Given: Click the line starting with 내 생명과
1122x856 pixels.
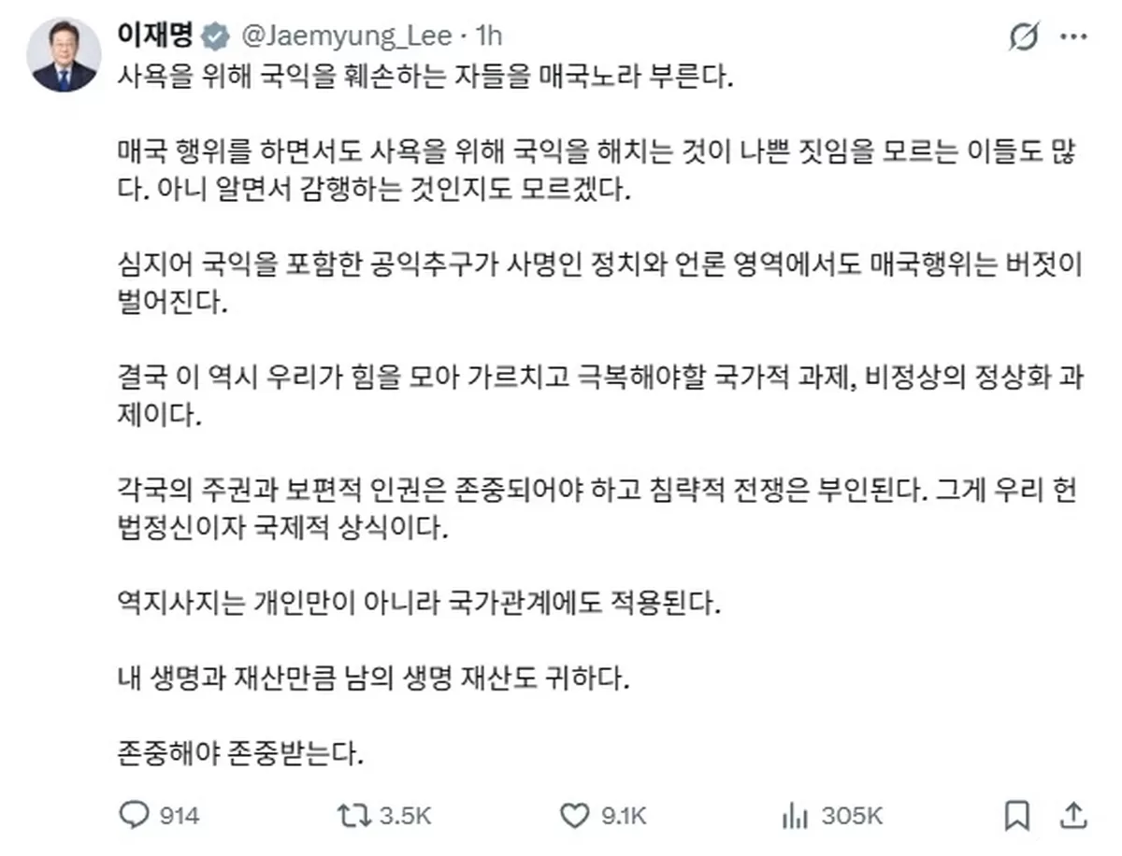Looking at the screenshot, I should click(371, 677).
